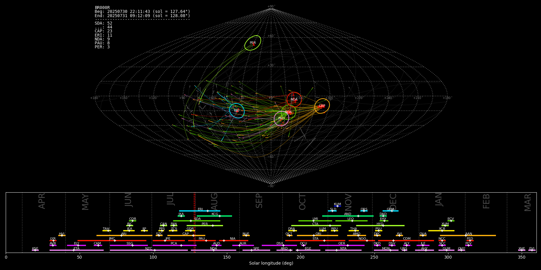Click the EVI shower bar in timeline
This screenshot has height=270, width=541.
tap(532, 250)
